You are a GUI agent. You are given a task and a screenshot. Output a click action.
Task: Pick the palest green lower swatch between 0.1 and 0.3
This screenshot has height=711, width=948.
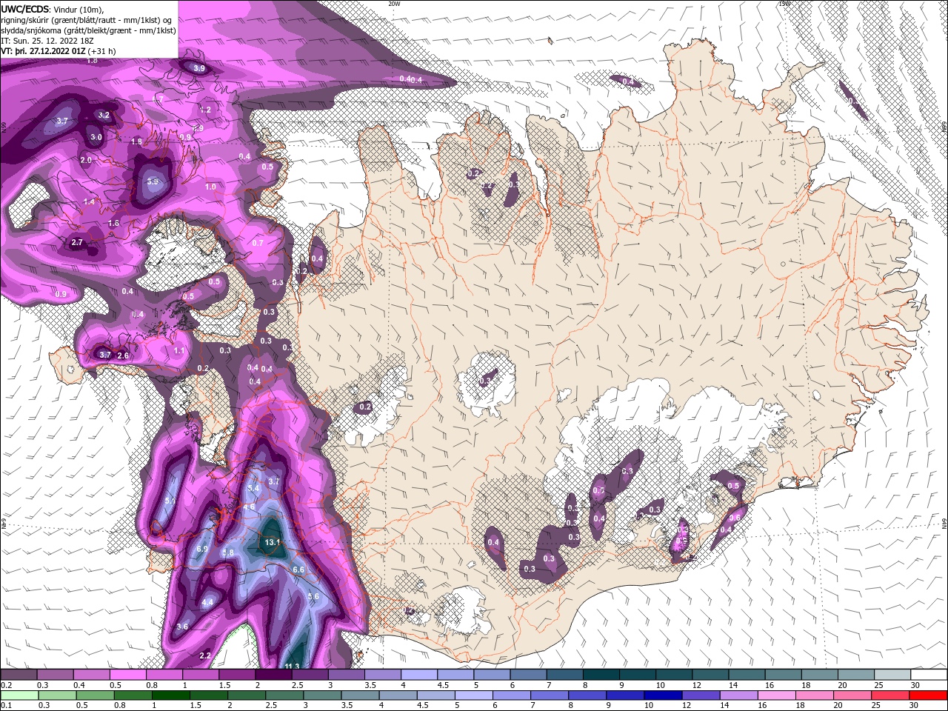[x=19, y=695]
